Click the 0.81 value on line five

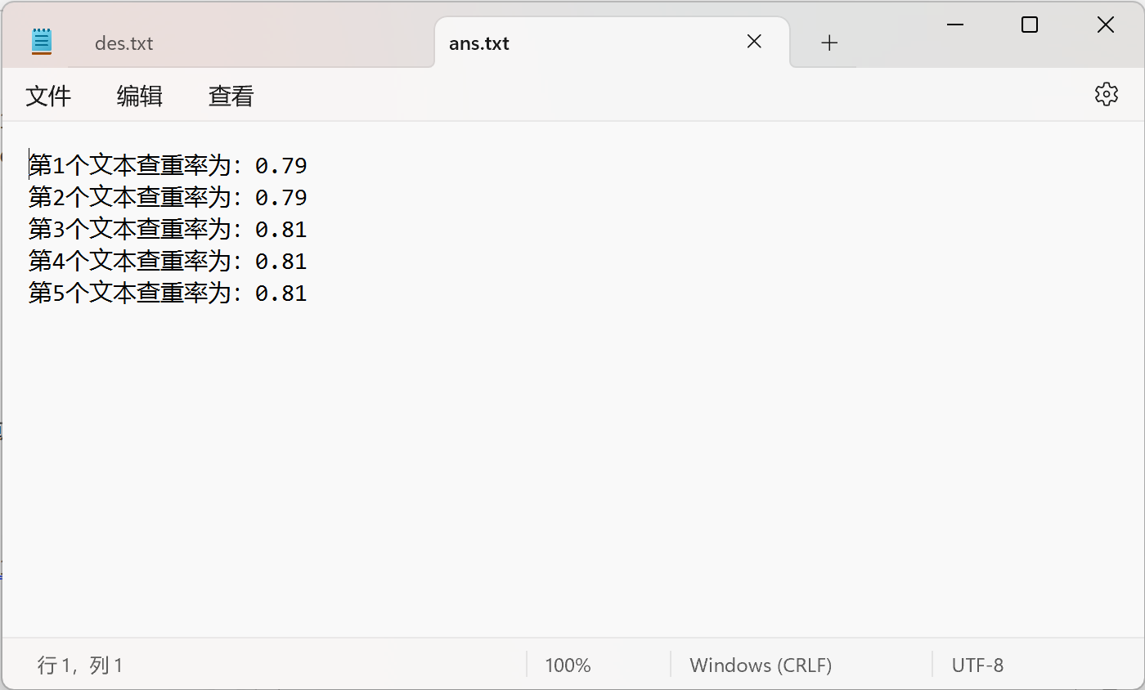pos(281,293)
